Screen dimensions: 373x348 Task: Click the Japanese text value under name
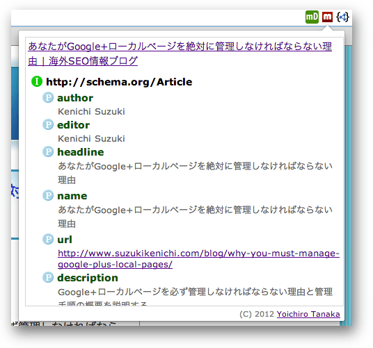tap(195, 217)
